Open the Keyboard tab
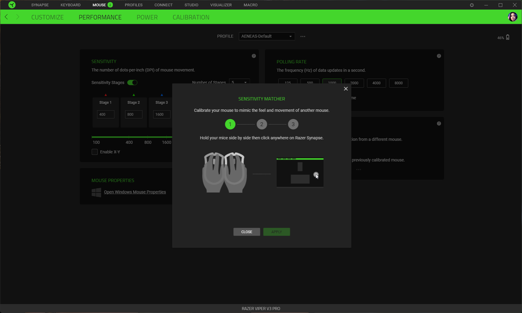This screenshot has width=522, height=313. 71,5
